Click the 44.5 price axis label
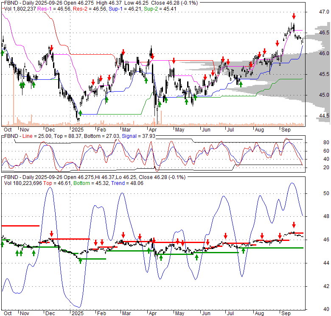The image size is (331, 316). 324,116
